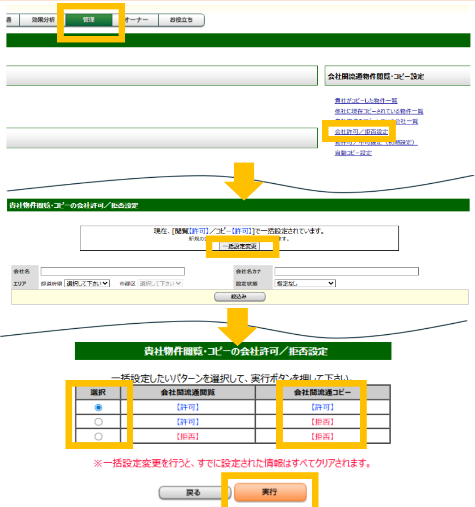
Task: Switch to the 効果分析 tab
Action: [x=43, y=20]
